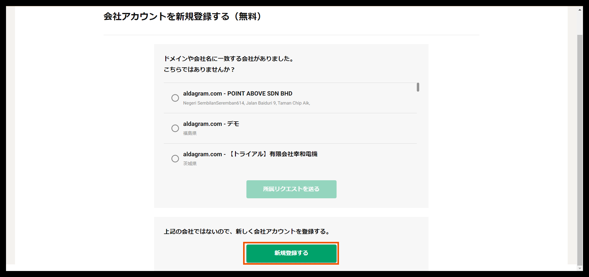Click the 上記の会社ではないので registration message
This screenshot has height=277, width=589.
click(246, 232)
